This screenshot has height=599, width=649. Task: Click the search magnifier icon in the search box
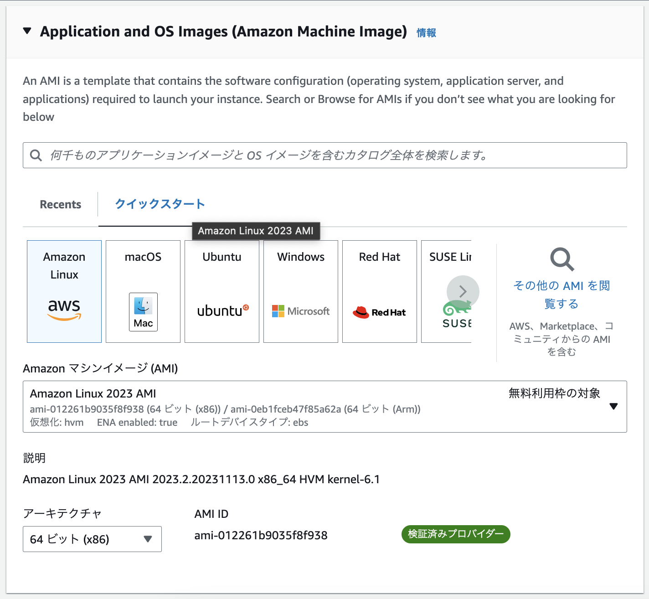click(x=36, y=155)
